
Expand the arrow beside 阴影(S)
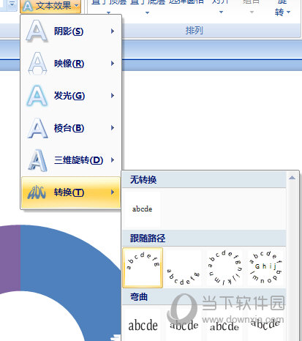click(113, 31)
